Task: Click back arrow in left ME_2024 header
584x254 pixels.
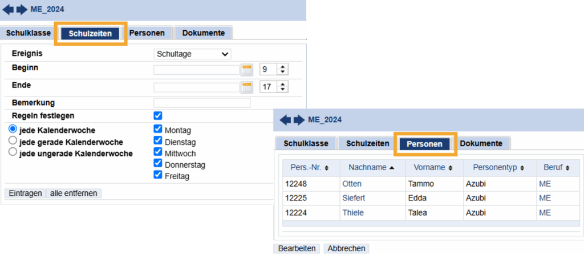Action: click(x=8, y=10)
